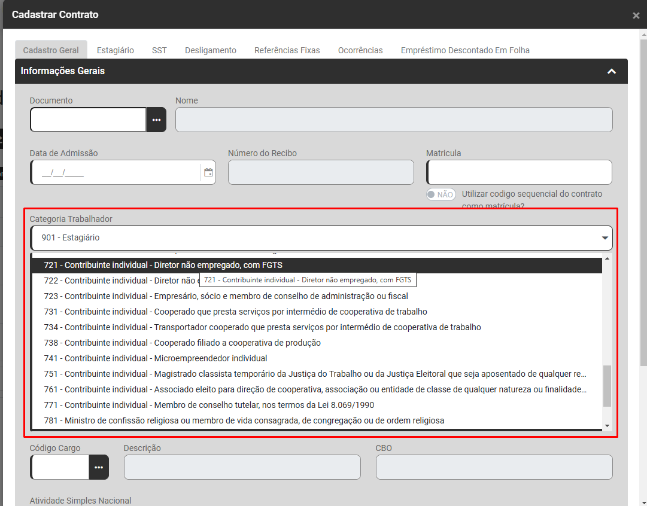Expand the Categoria Trabalhador dropdown arrow
Viewport: 647px width, 506px height.
[605, 238]
